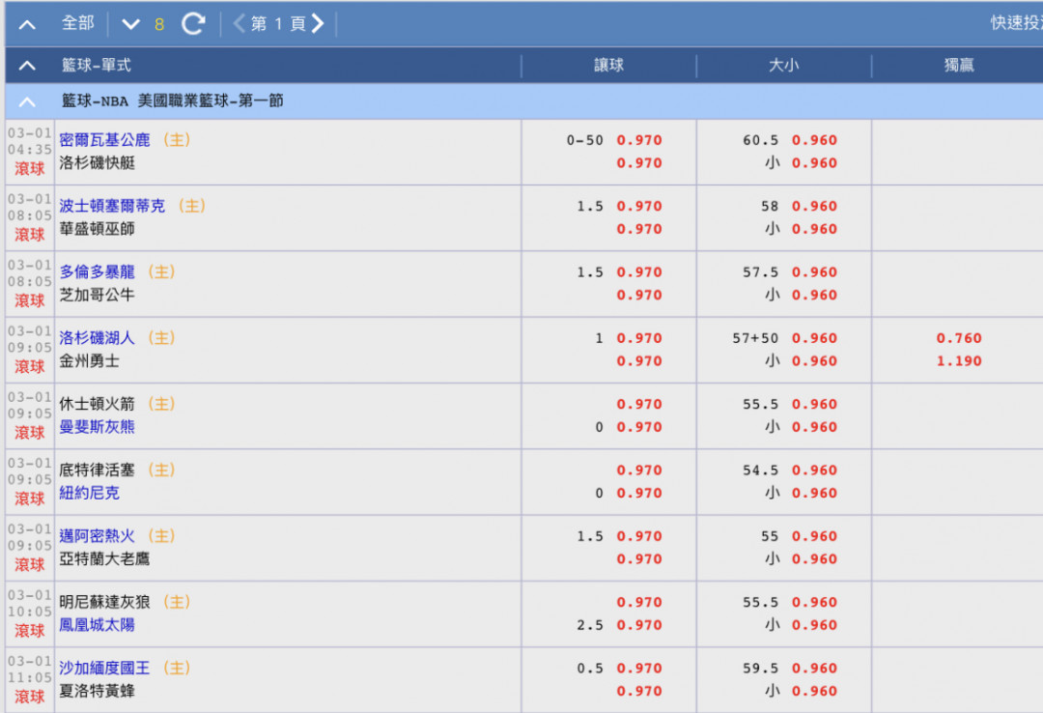Open team 密爾瓦基公鹿
This screenshot has height=713, width=1043.
pos(104,140)
